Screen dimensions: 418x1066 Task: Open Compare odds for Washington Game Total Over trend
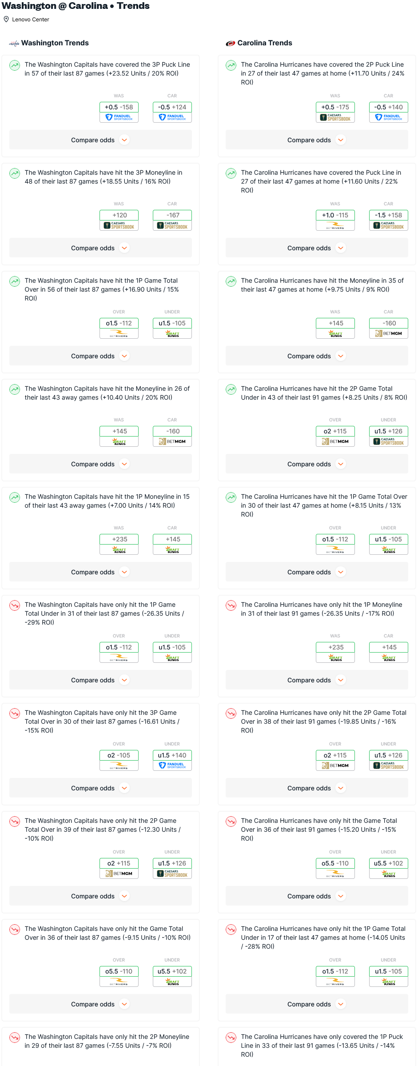point(100,1004)
